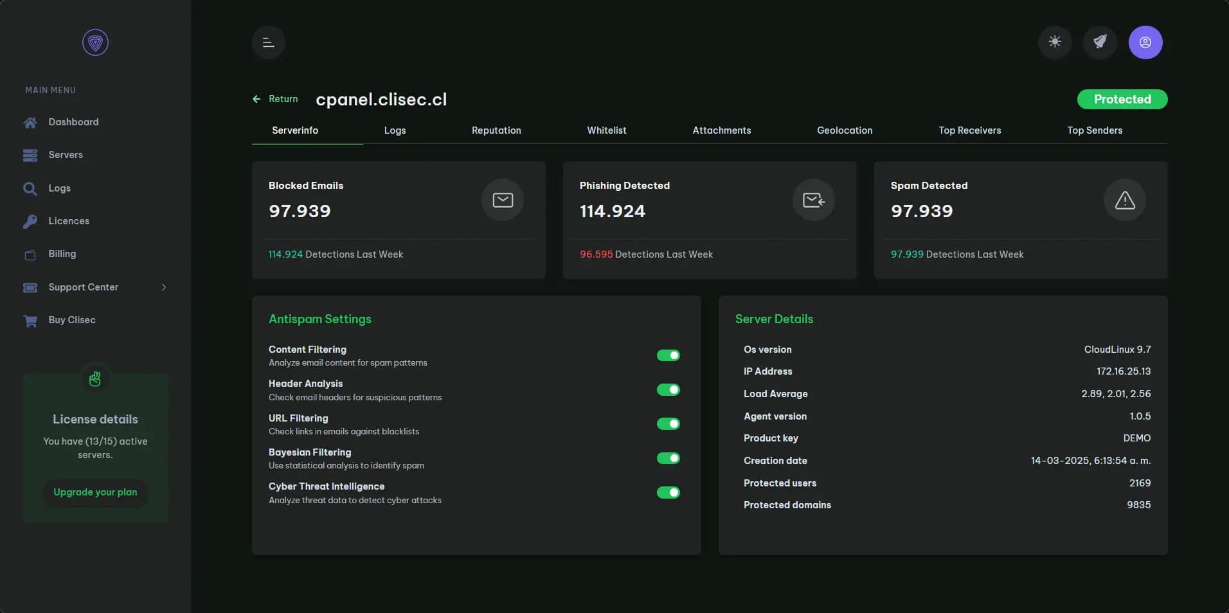Click Upgrade your plan
Viewport: 1229px width, 613px height.
(95, 493)
